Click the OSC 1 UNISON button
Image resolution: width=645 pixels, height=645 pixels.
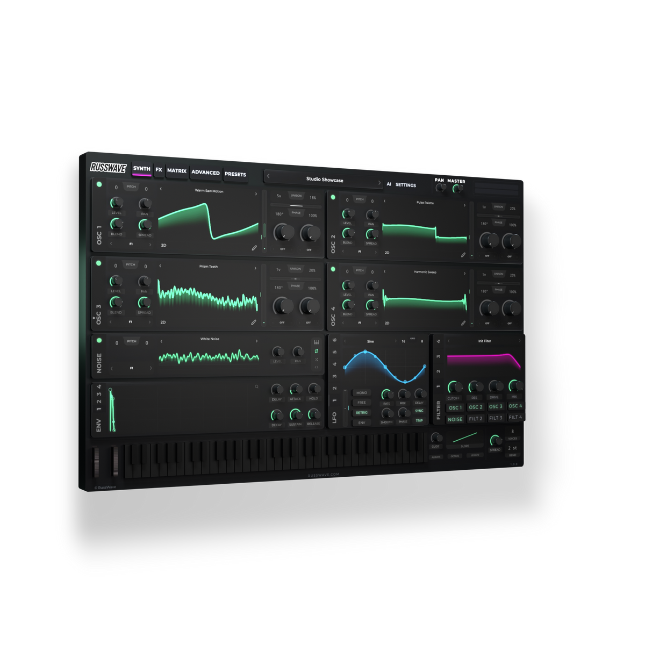[296, 196]
